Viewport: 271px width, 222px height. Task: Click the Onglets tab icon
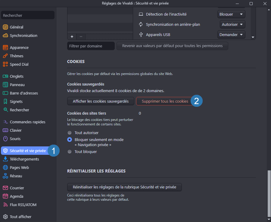5,76
